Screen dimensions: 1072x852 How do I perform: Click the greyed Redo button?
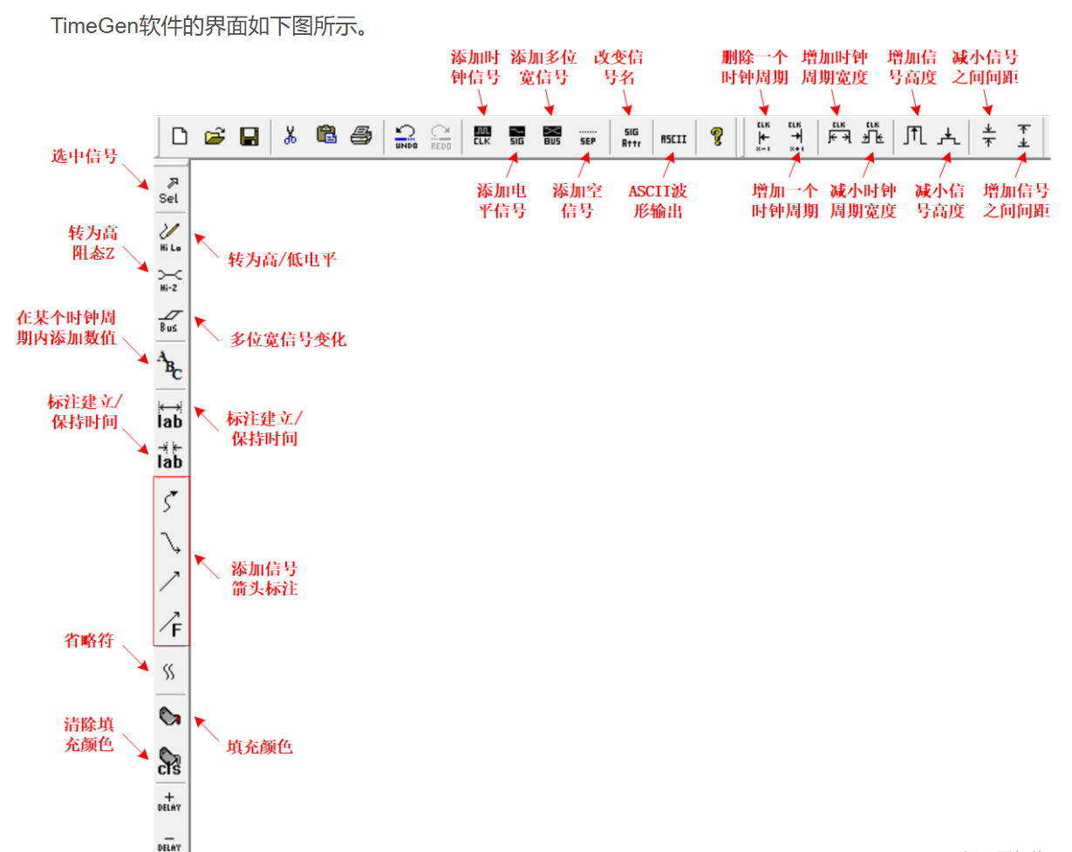[x=440, y=136]
